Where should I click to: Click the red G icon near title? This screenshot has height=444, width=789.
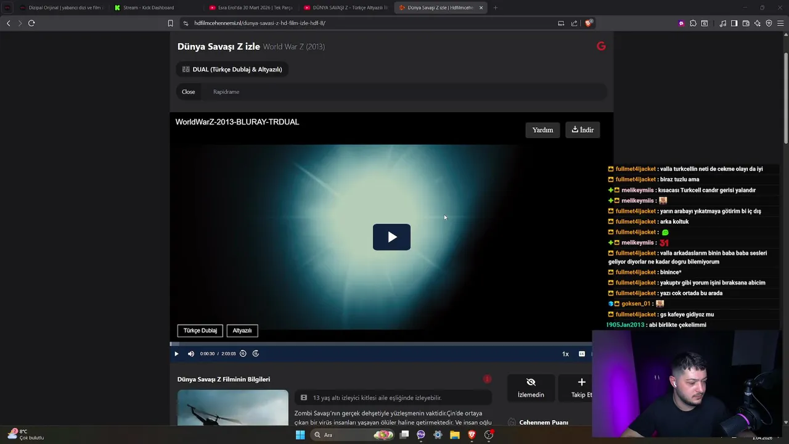[601, 46]
